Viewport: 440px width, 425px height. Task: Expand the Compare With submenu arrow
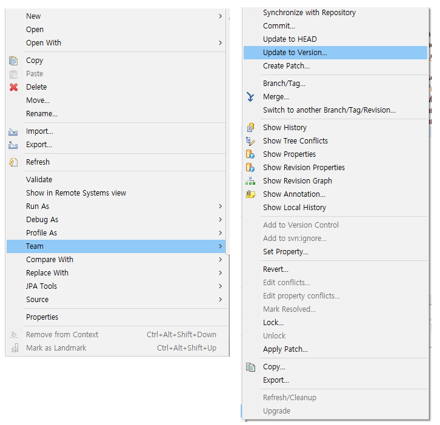[220, 260]
